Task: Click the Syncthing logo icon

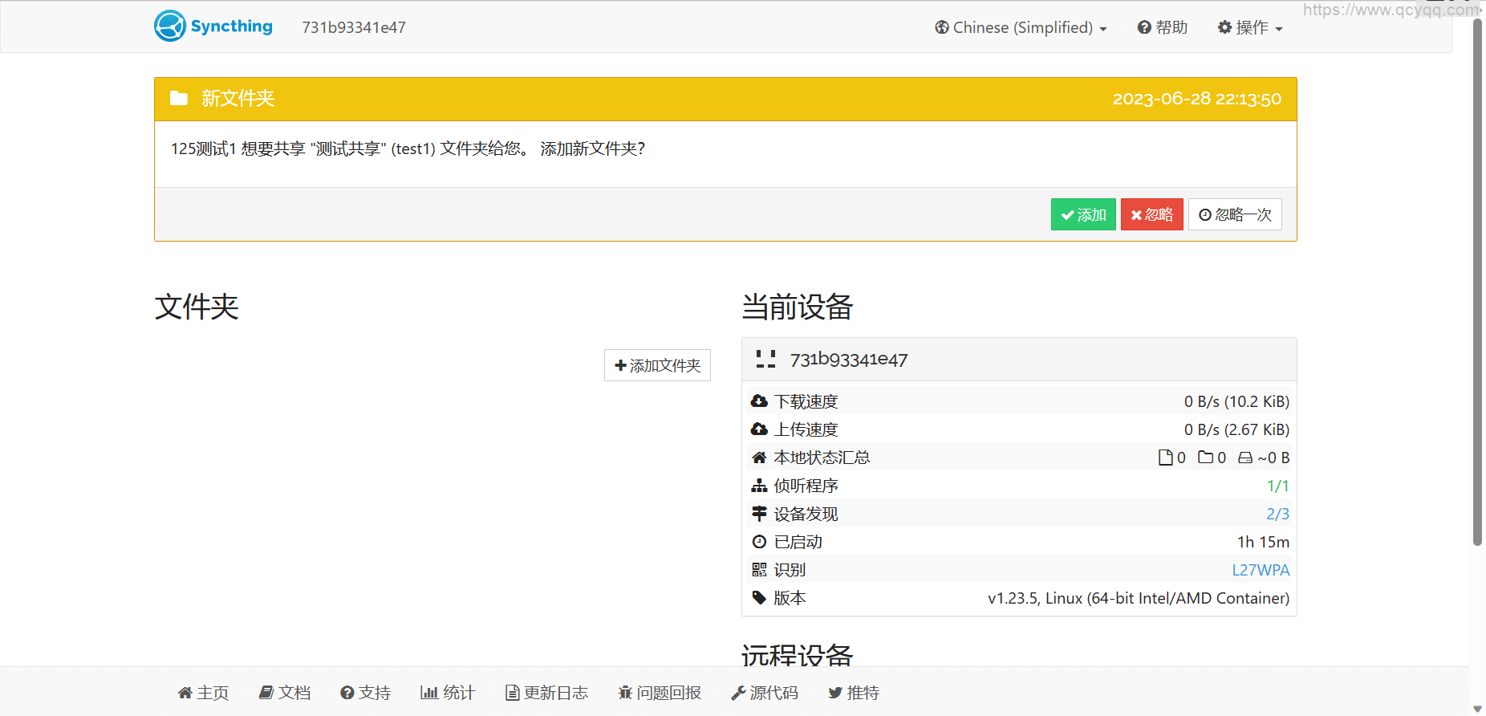Action: (x=170, y=26)
